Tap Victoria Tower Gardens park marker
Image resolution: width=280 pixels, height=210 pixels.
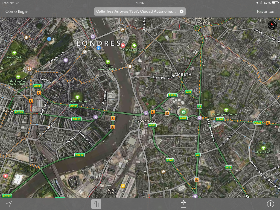click(108, 62)
